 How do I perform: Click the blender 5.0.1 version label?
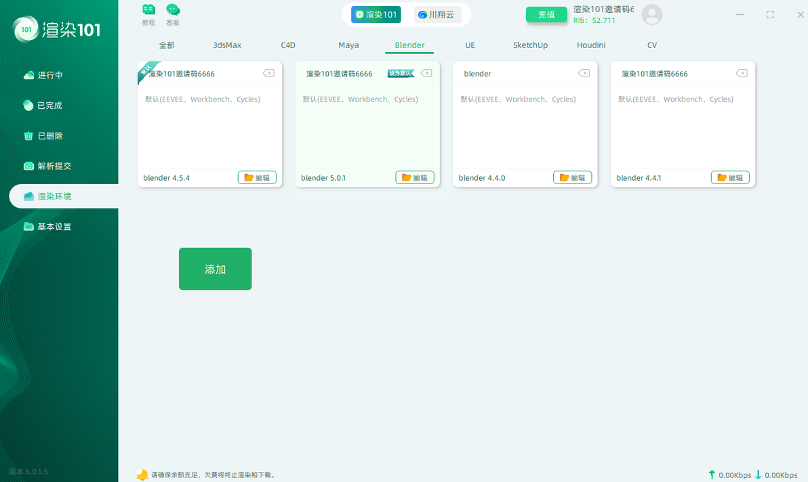click(x=323, y=178)
